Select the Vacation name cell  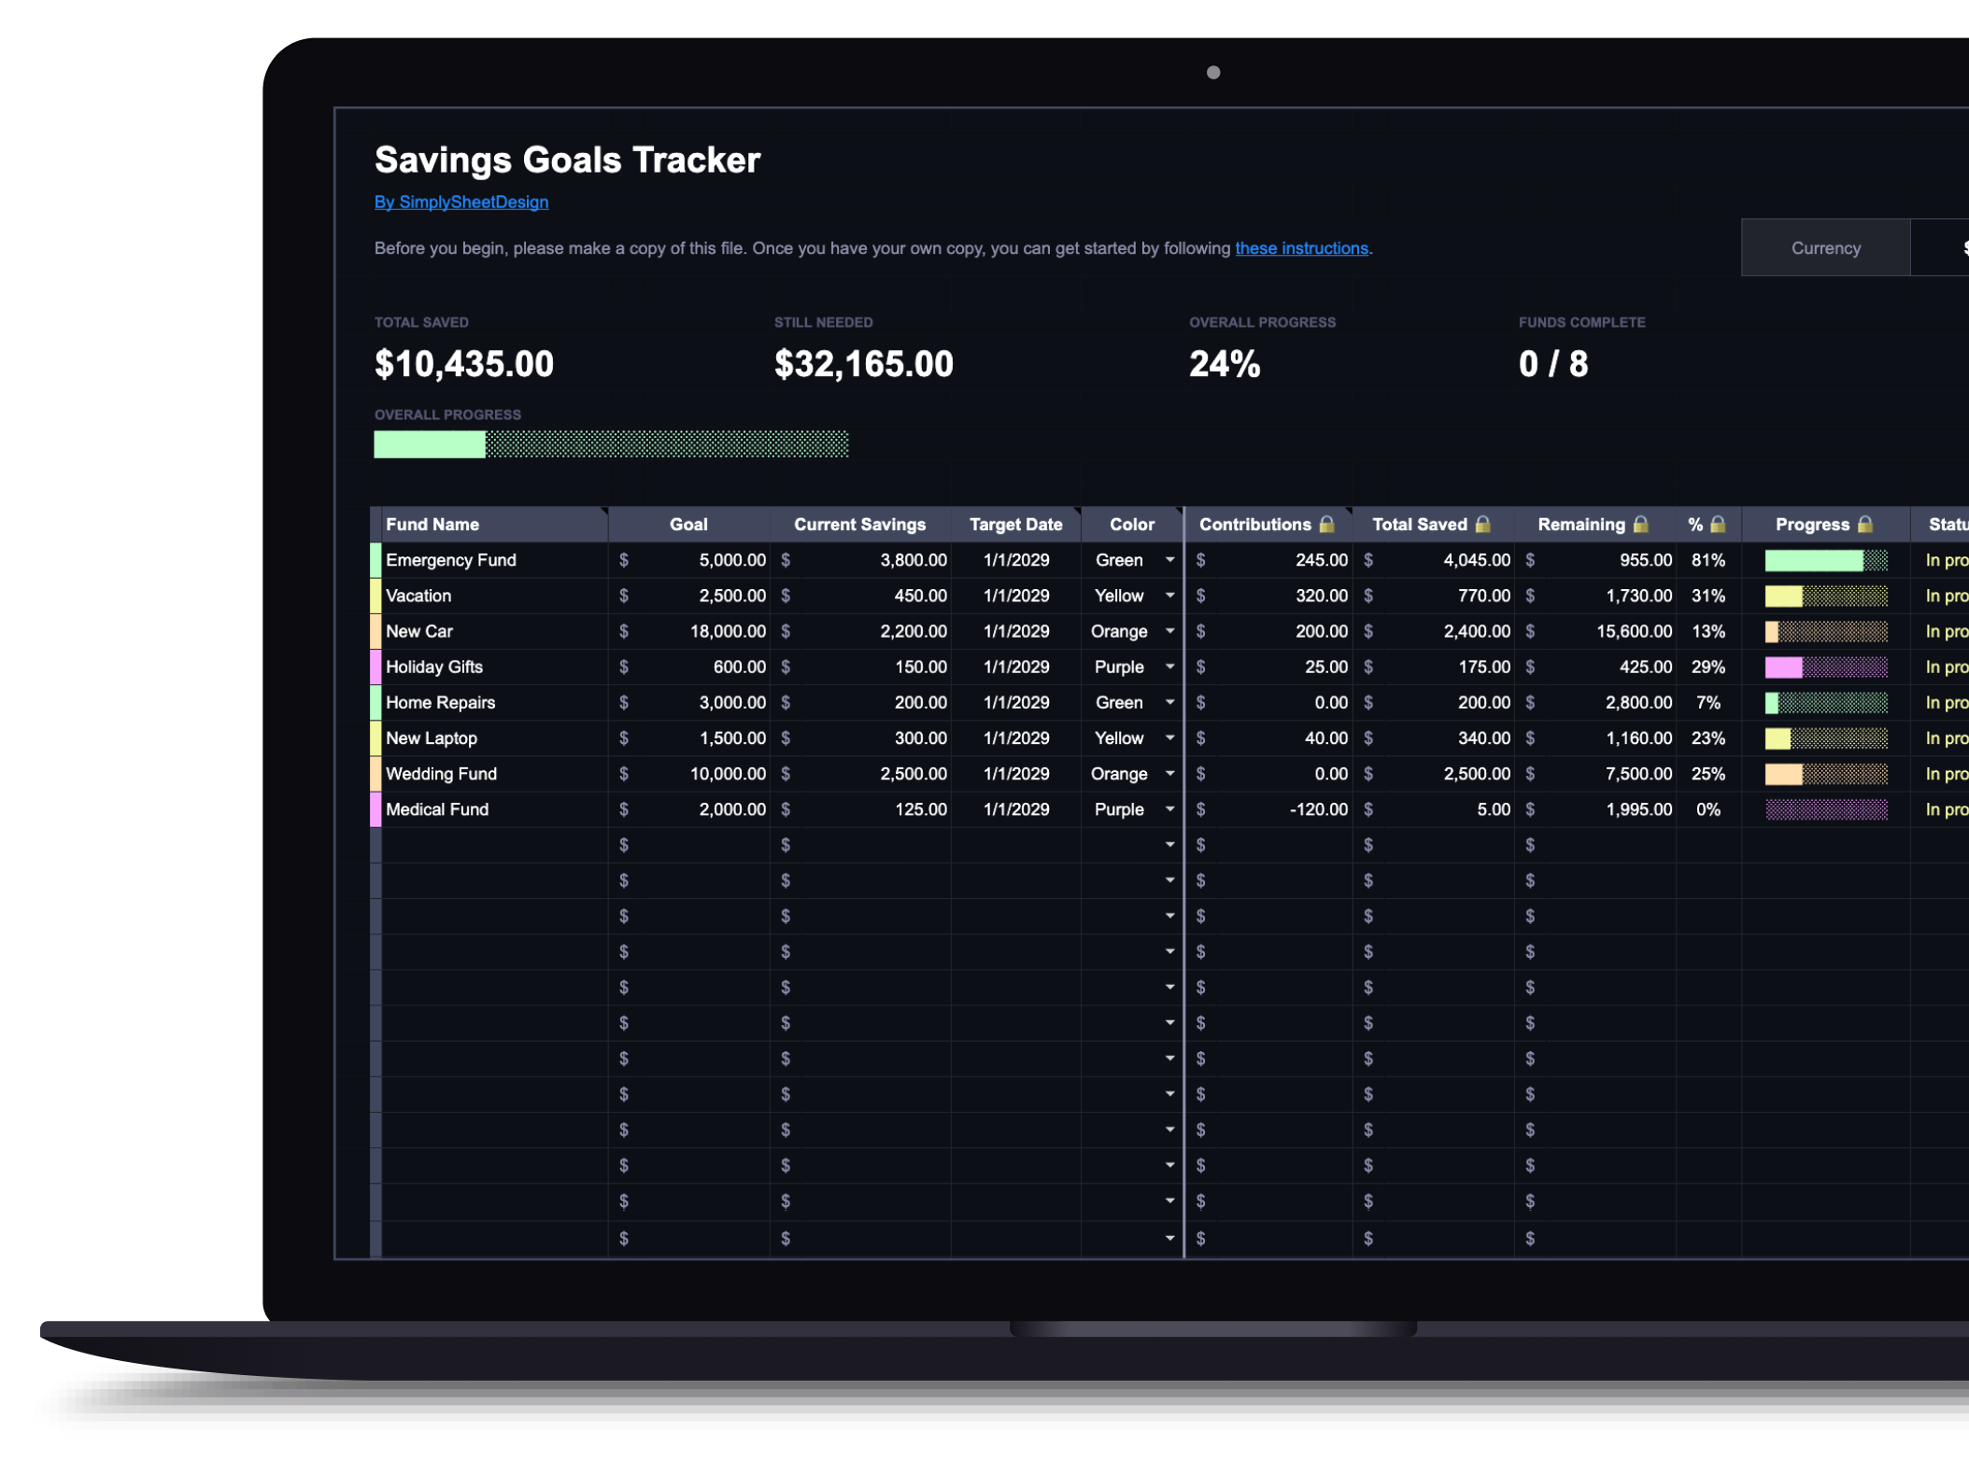pyautogui.click(x=494, y=596)
